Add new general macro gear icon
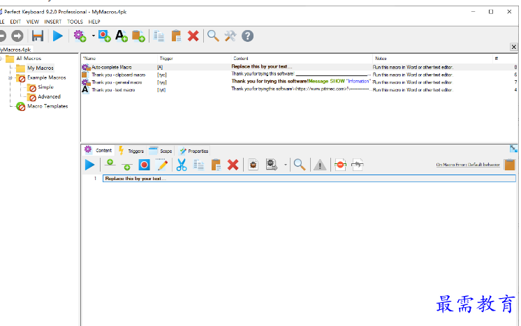 click(80, 36)
